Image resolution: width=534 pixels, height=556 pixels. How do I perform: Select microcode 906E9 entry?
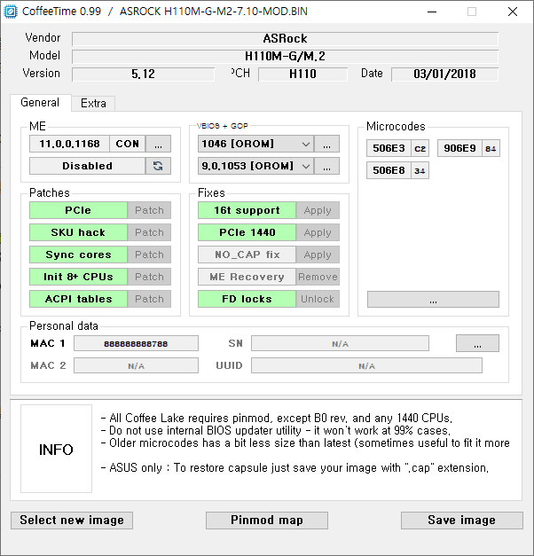(x=459, y=148)
